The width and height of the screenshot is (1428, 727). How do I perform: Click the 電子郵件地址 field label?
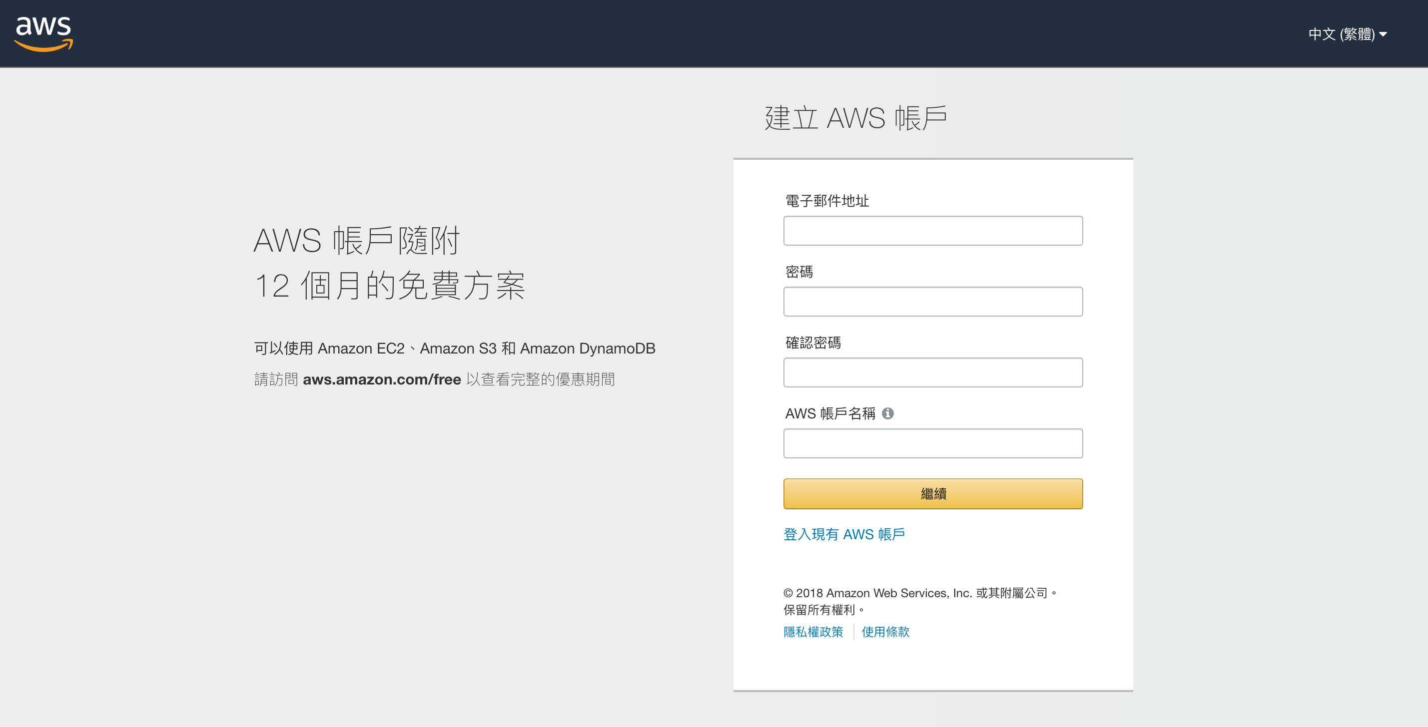tap(827, 201)
